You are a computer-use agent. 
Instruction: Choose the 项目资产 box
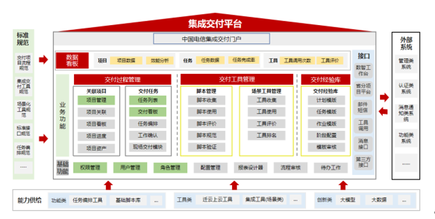point(96,148)
